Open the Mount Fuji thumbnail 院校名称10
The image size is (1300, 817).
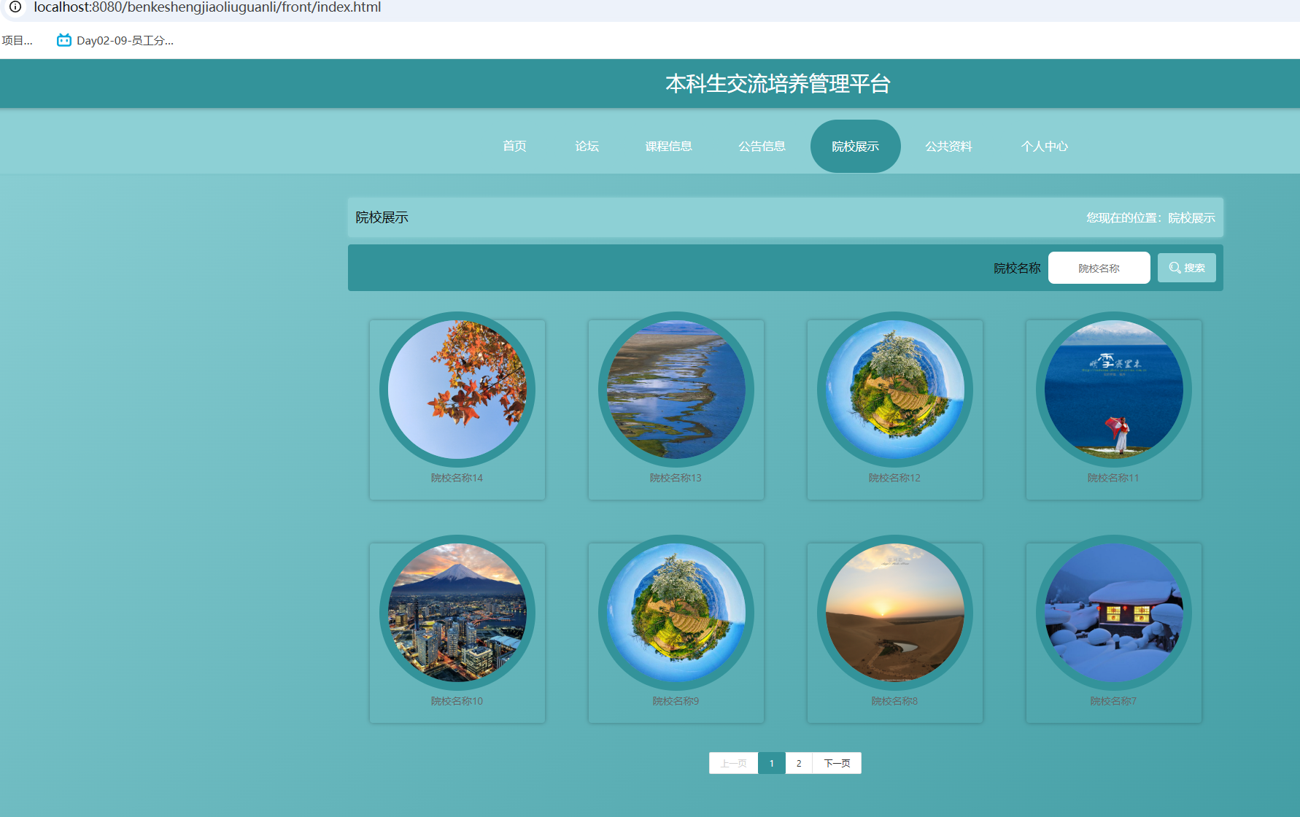(457, 613)
